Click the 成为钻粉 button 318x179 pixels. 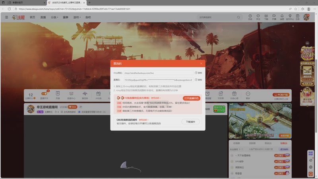[x=284, y=149]
